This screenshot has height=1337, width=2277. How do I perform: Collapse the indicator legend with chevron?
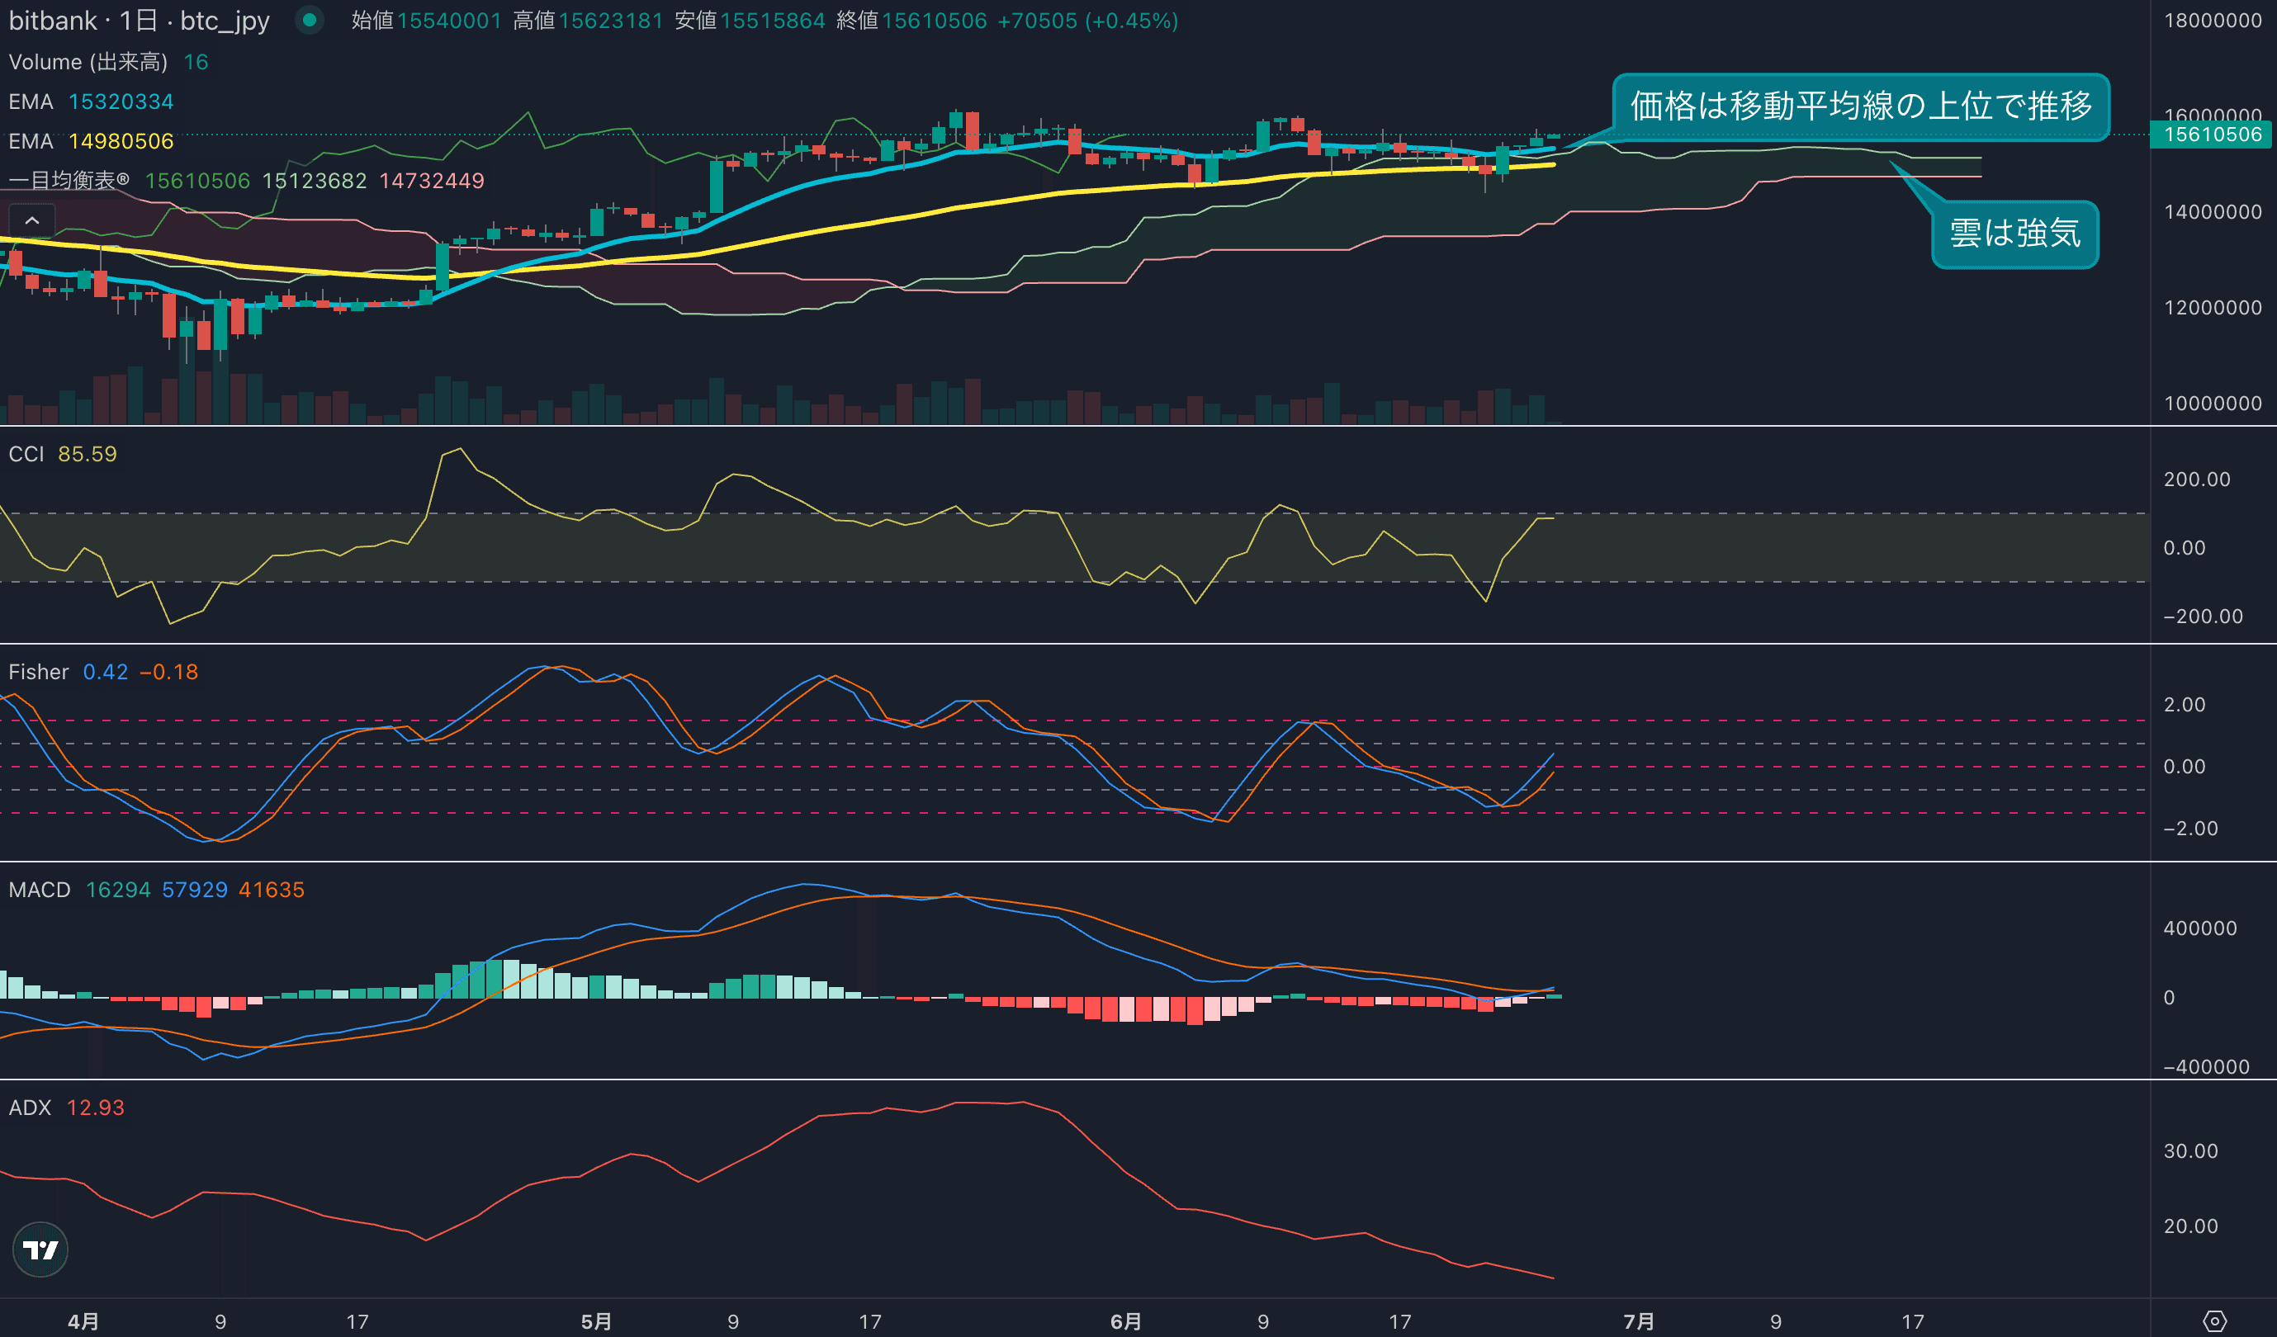click(31, 220)
